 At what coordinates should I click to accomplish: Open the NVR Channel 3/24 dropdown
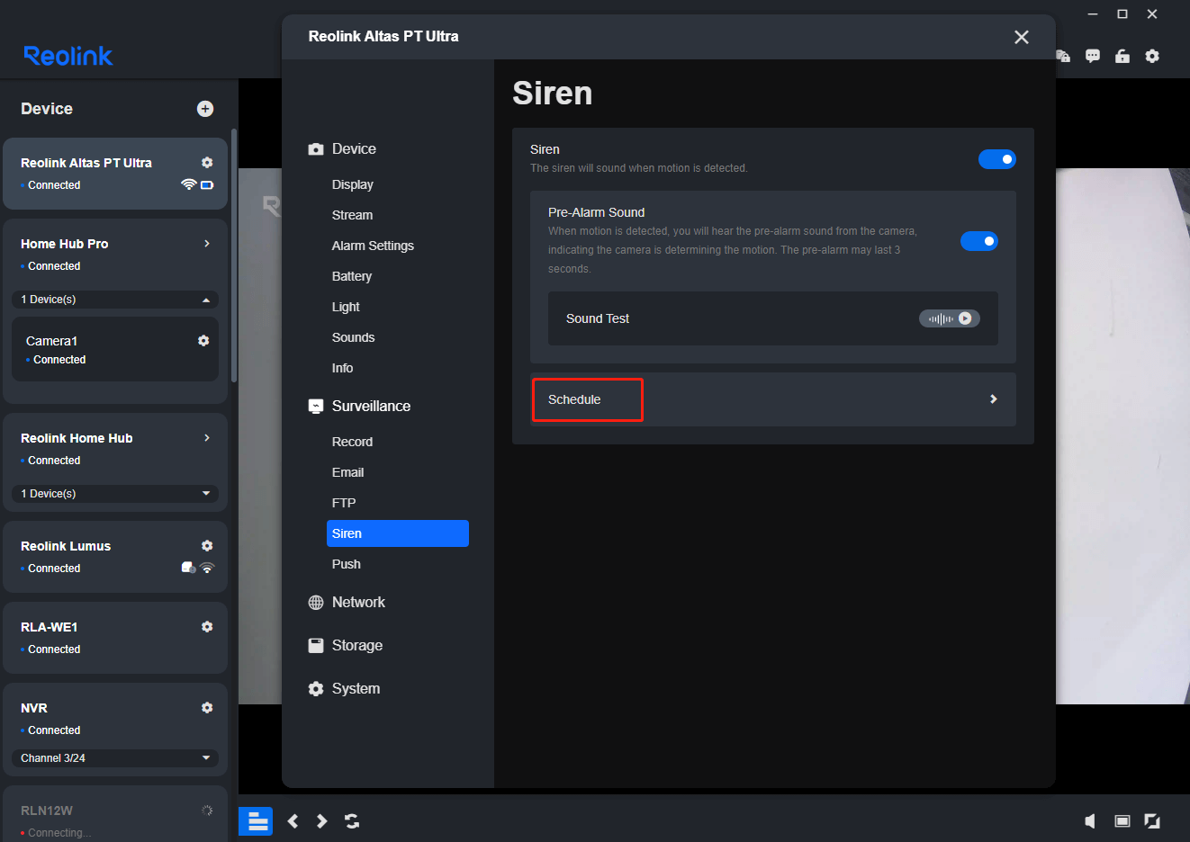(x=115, y=758)
